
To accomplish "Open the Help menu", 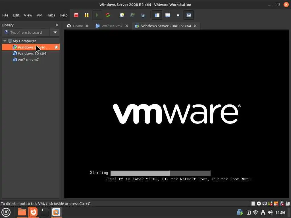I will (63, 15).
